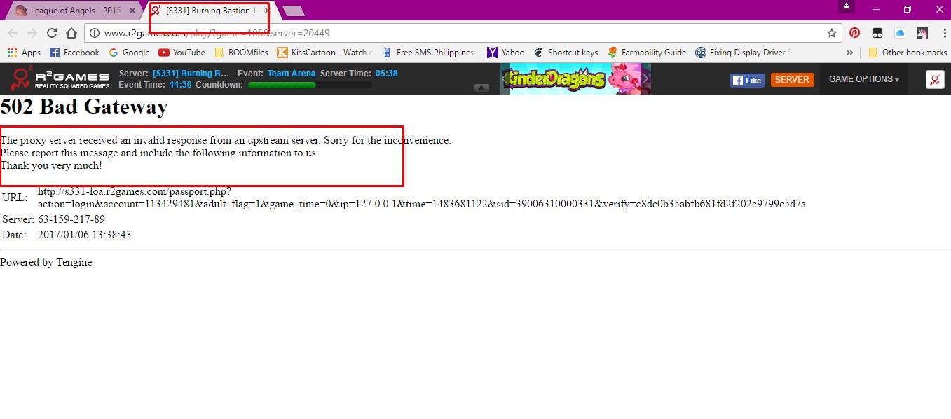Go to the browser home page
The height and width of the screenshot is (419, 951).
pyautogui.click(x=71, y=33)
